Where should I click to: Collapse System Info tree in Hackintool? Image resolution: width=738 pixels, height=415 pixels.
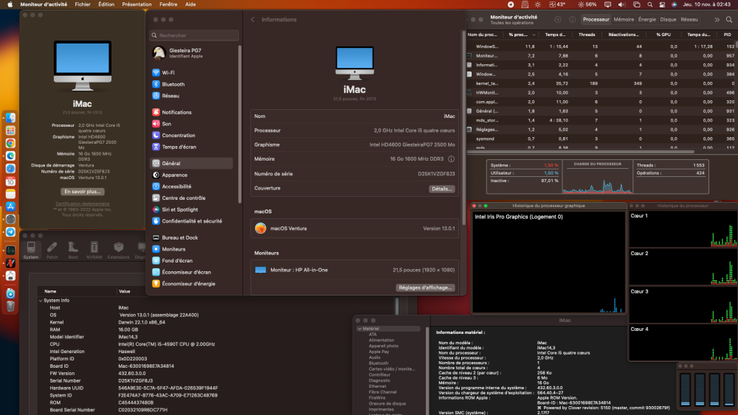(x=41, y=301)
